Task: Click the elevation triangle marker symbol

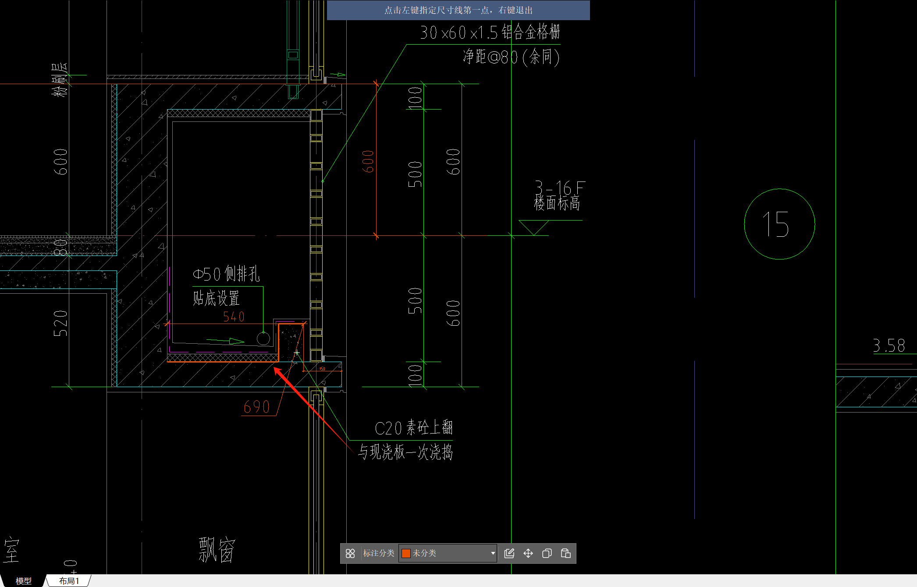Action: click(x=534, y=228)
